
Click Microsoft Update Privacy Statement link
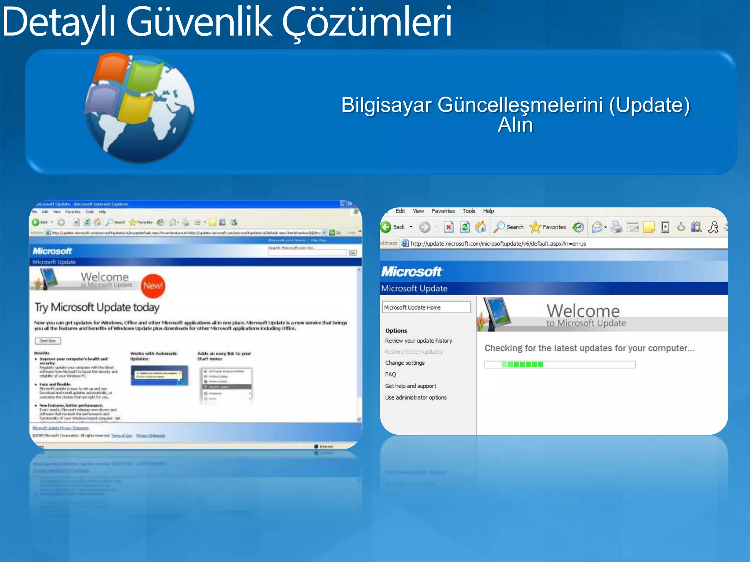[x=60, y=428]
